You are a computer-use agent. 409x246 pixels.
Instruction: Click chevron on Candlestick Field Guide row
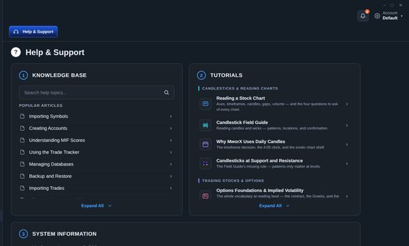click(x=346, y=125)
